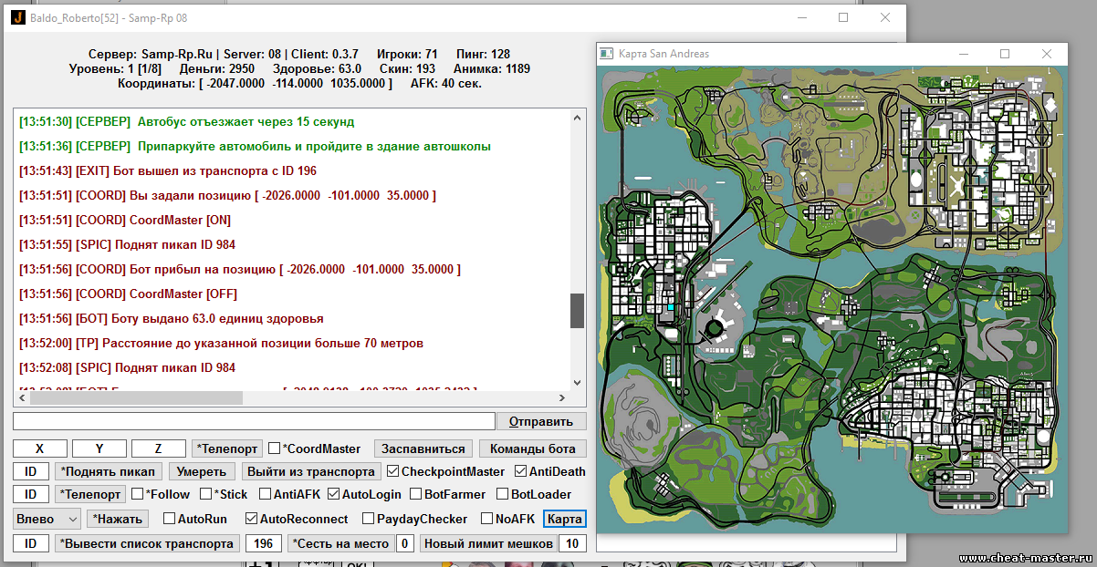Click the vehicle ID field showing 196
1097x567 pixels.
pos(263,543)
